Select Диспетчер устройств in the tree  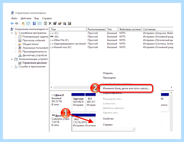35,55
